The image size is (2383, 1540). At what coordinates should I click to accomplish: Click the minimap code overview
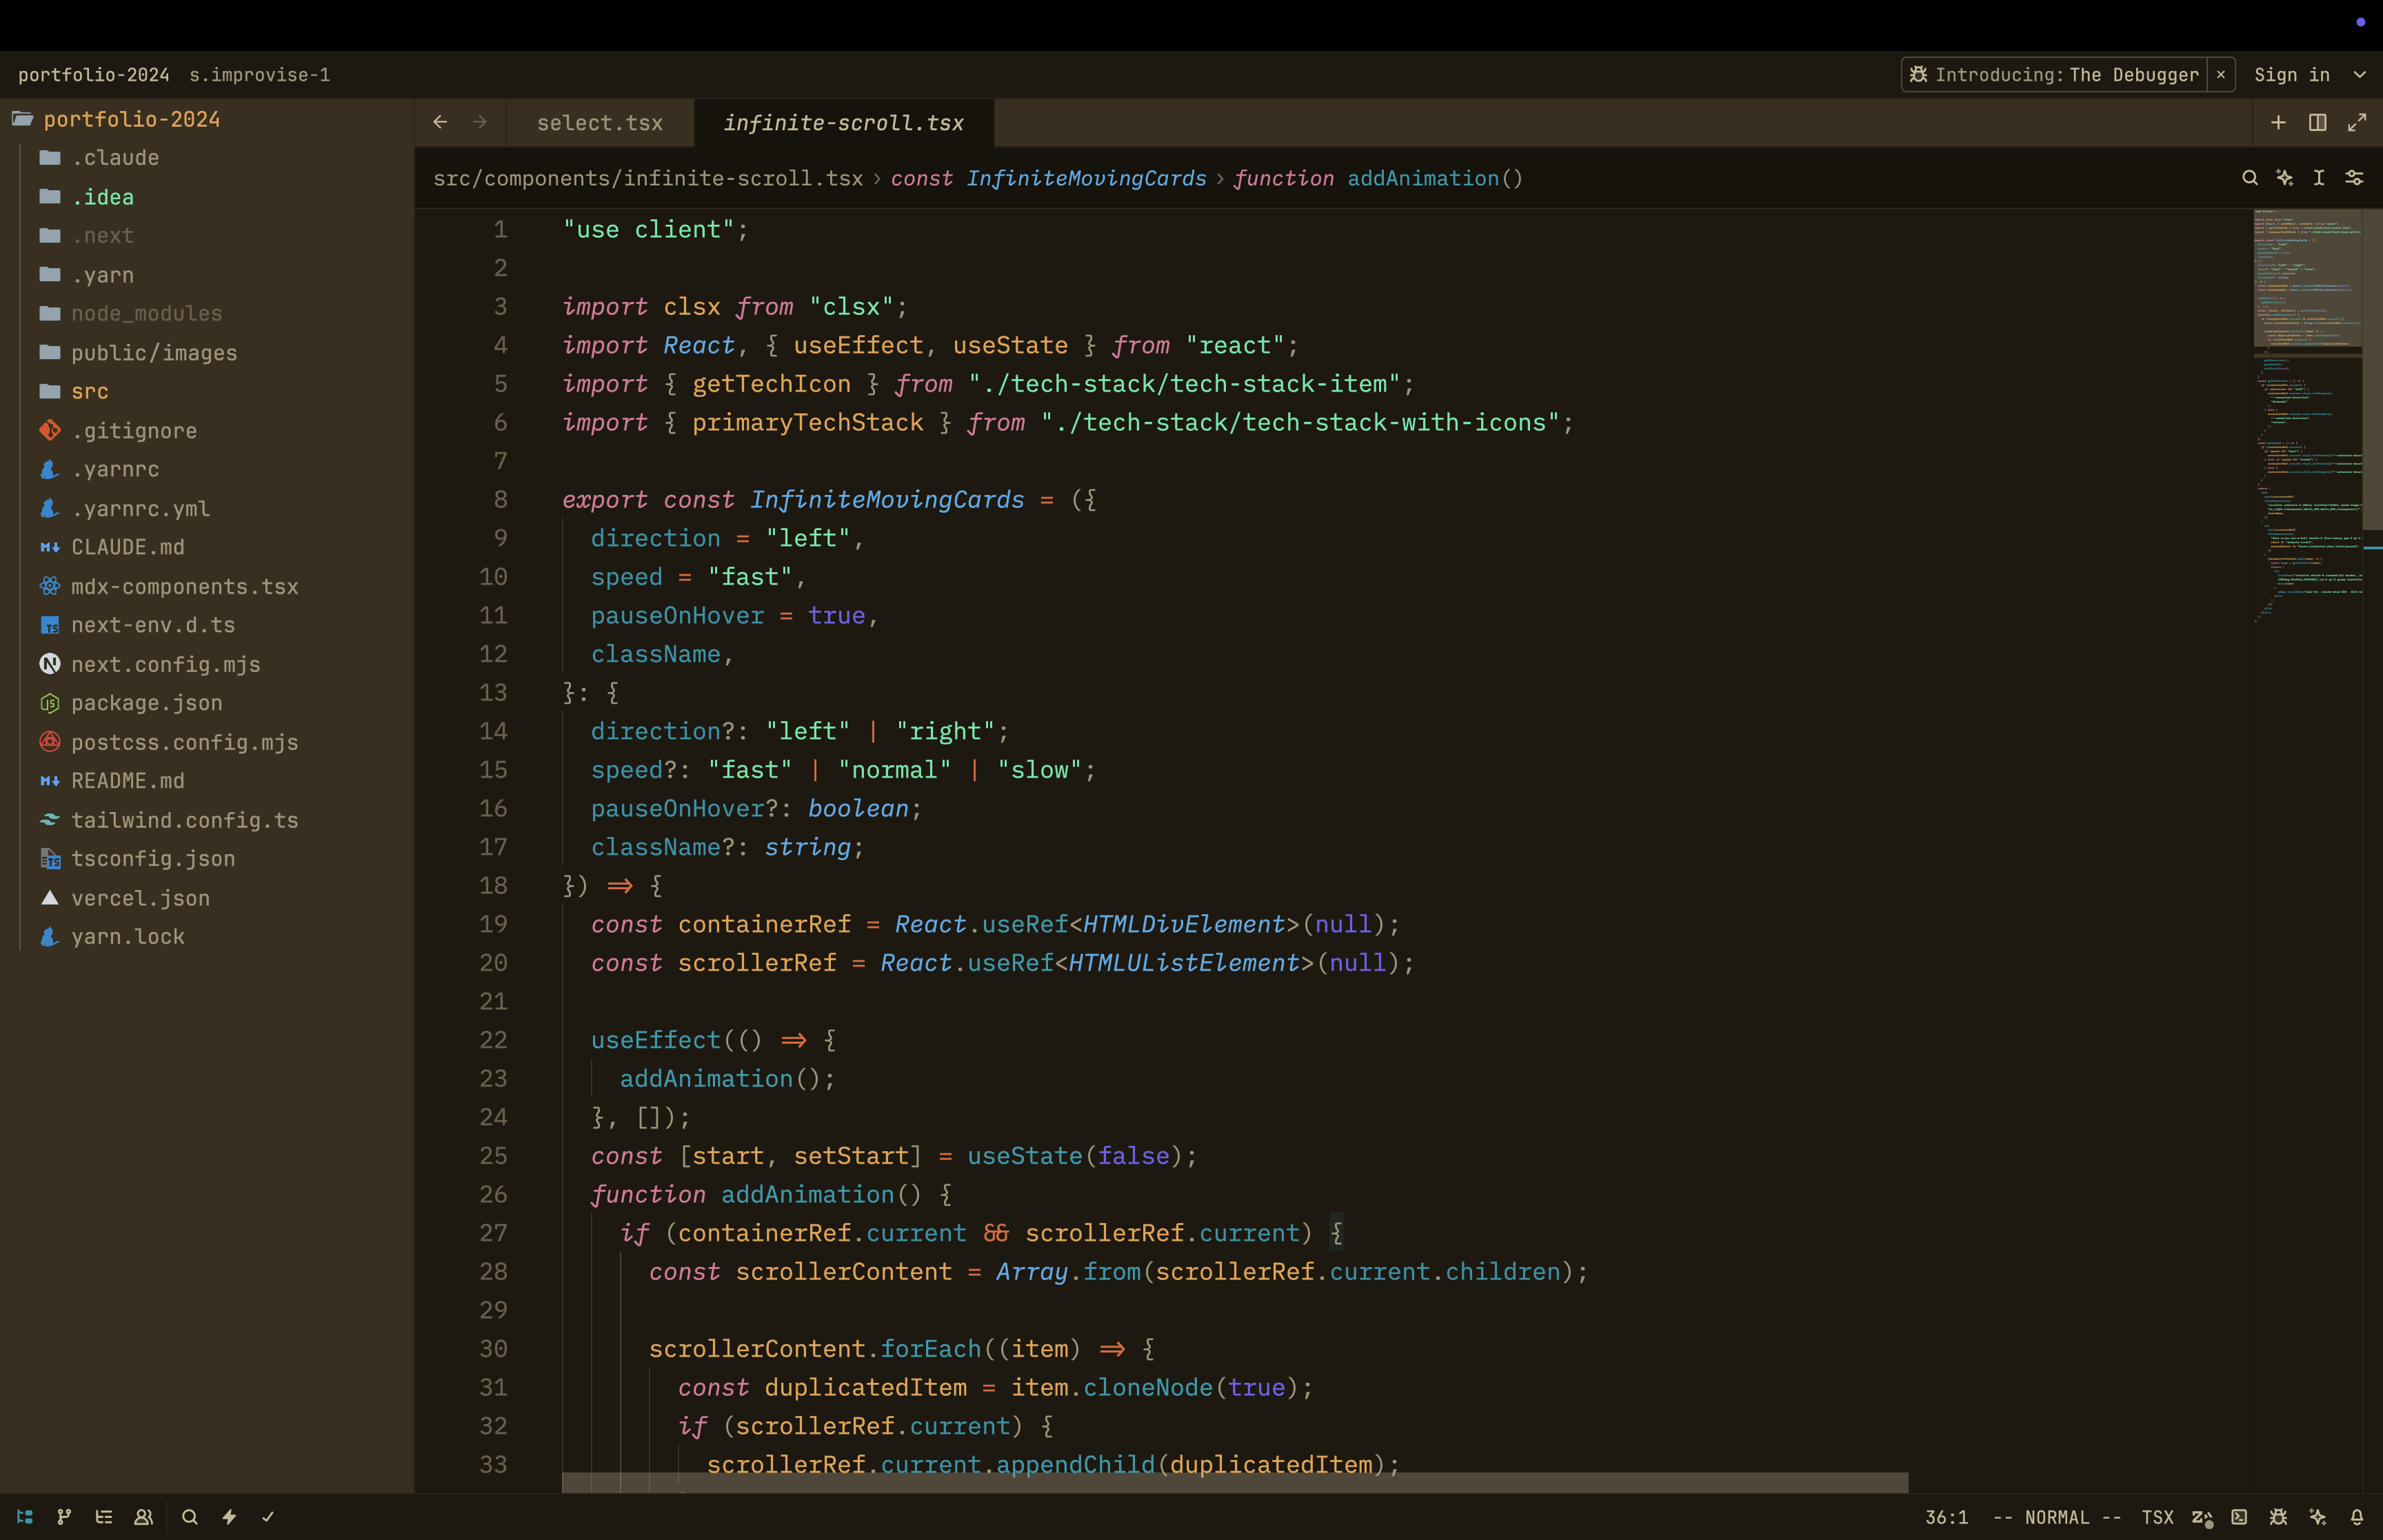click(x=2308, y=415)
